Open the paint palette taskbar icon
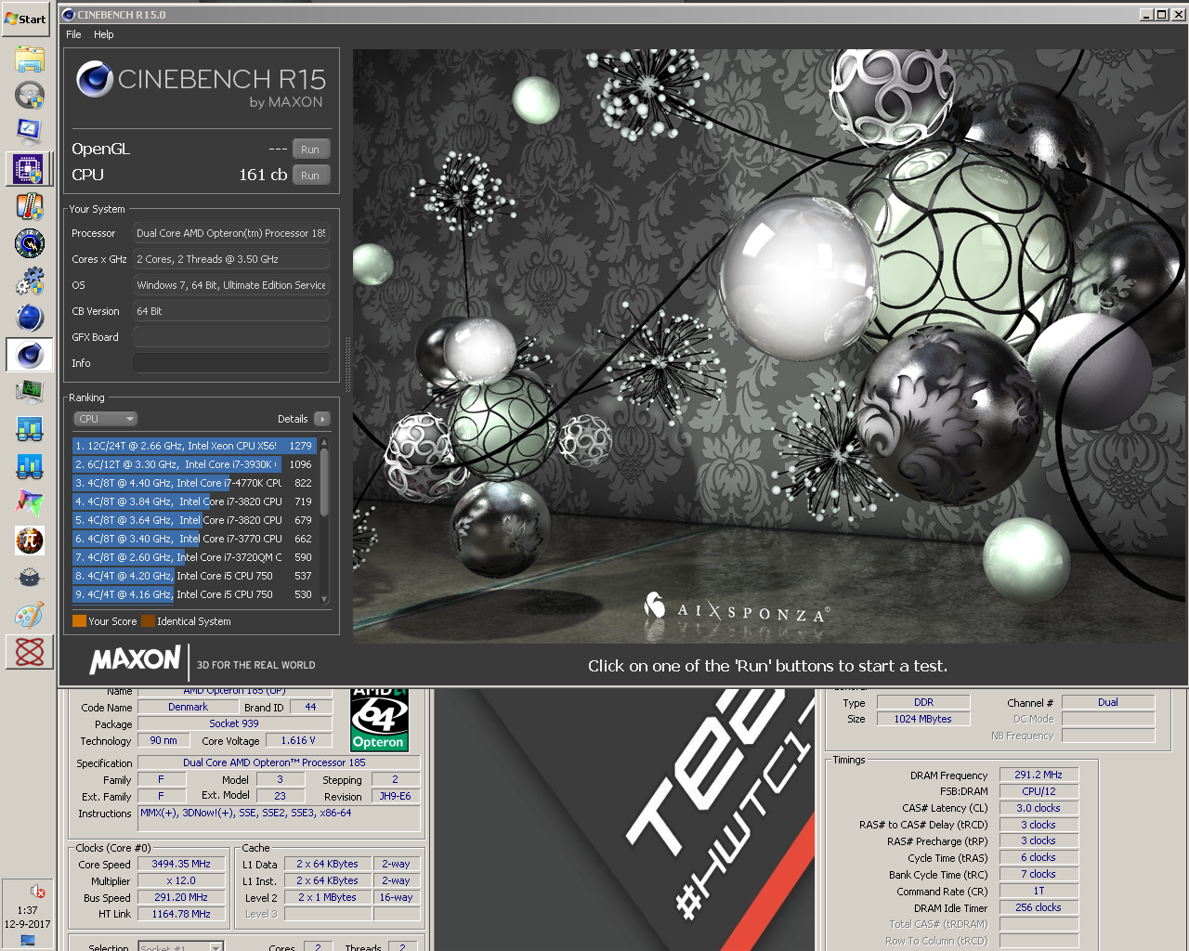The width and height of the screenshot is (1189, 951). coord(30,615)
